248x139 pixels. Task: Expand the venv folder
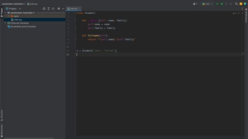(x=8, y=16)
